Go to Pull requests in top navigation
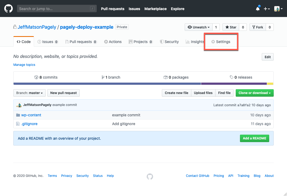 pyautogui.click(x=113, y=9)
